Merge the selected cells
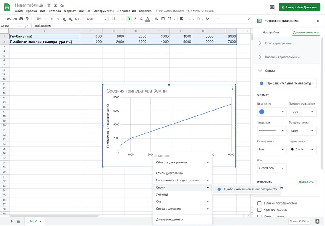This screenshot has height=226, width=325. click(170, 19)
